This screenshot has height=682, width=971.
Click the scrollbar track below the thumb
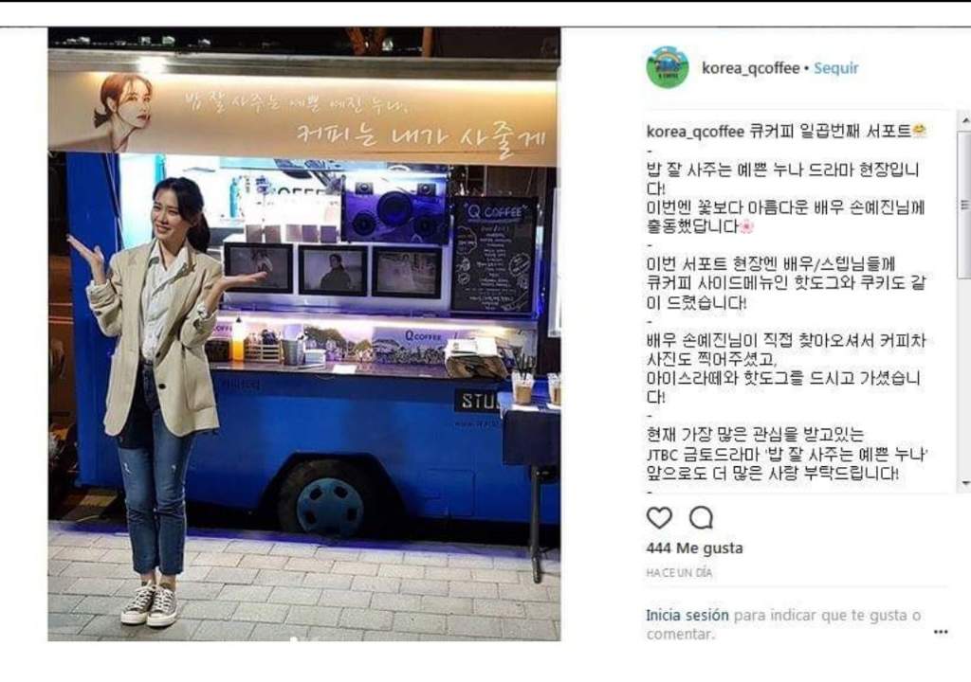tap(964, 378)
